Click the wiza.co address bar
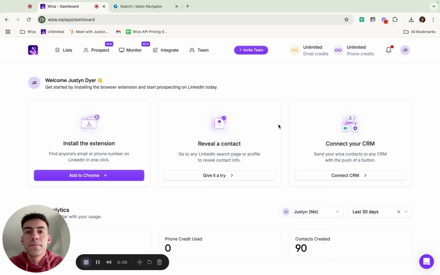 [194, 20]
